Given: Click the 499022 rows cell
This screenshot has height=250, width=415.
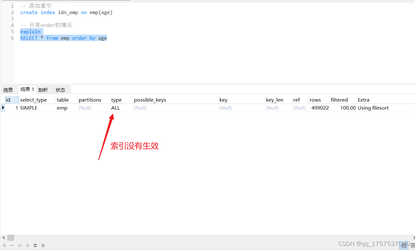Looking at the screenshot, I should point(320,108).
